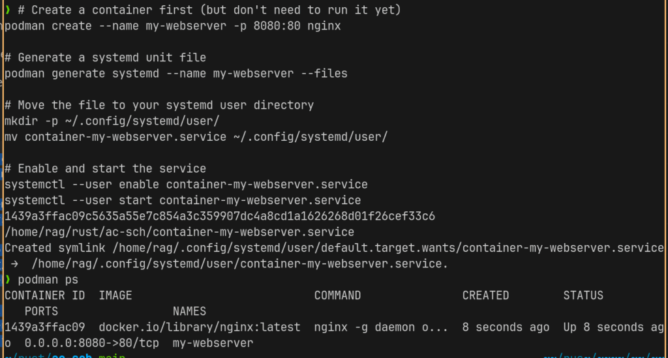668x358 pixels.
Task: Click the long container hash output line
Action: [x=220, y=216]
